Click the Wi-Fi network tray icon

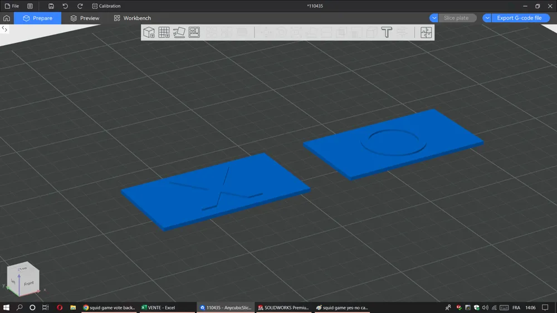click(494, 307)
